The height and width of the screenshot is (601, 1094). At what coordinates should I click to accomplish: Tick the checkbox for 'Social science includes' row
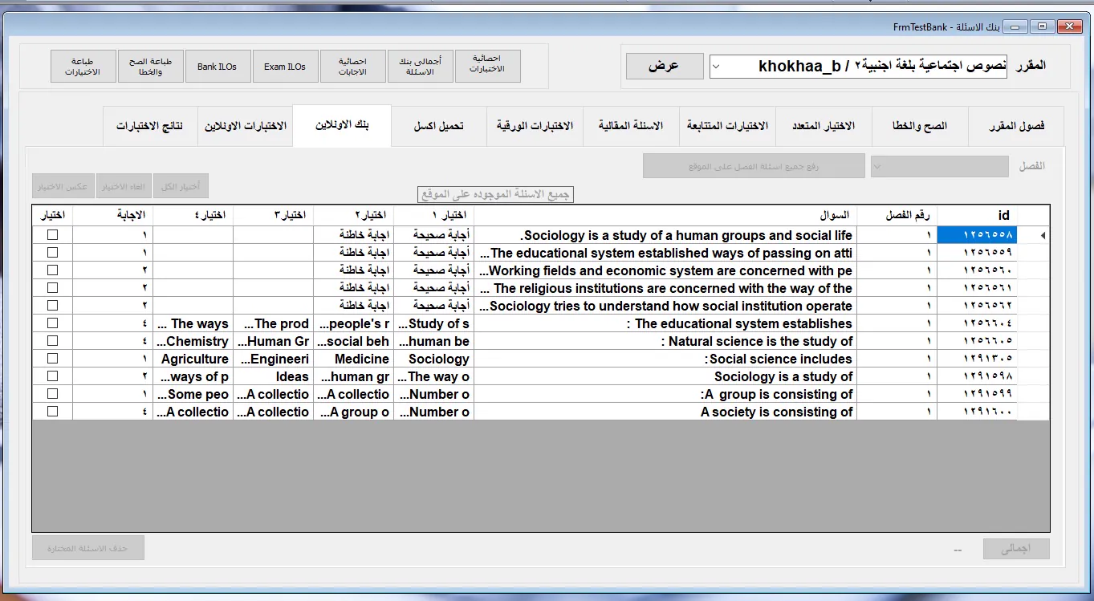point(52,359)
